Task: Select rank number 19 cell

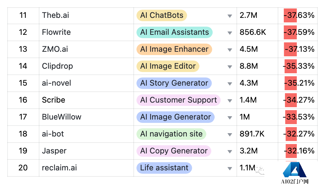Action: click(23, 151)
